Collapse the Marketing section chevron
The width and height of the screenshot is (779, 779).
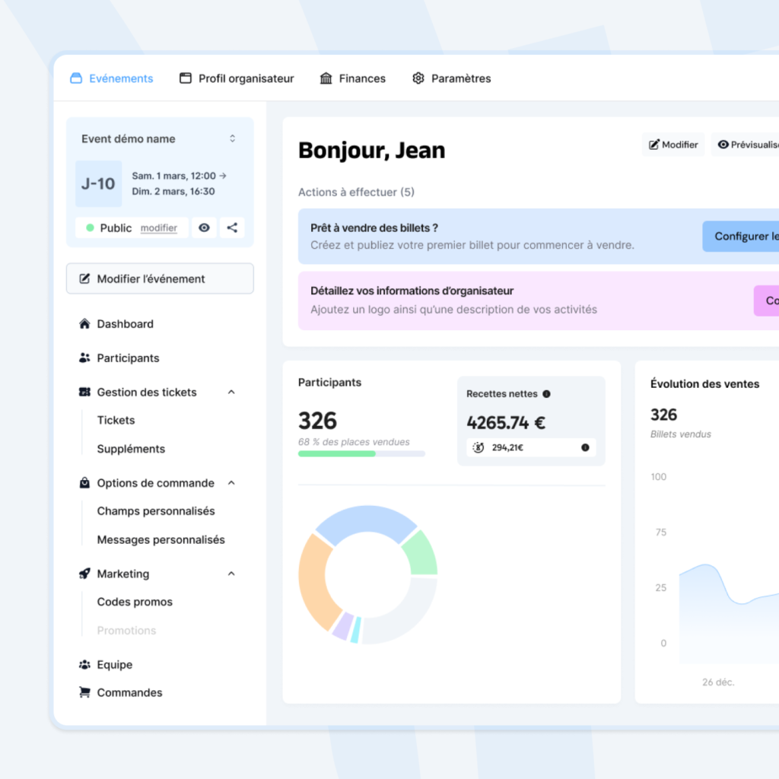pyautogui.click(x=231, y=574)
